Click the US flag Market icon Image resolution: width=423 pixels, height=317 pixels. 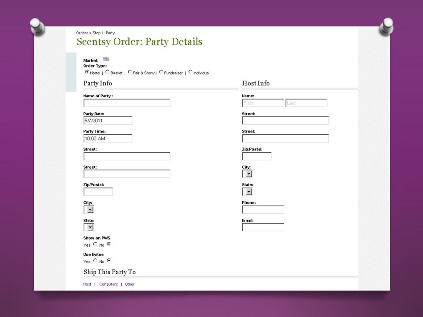click(106, 59)
